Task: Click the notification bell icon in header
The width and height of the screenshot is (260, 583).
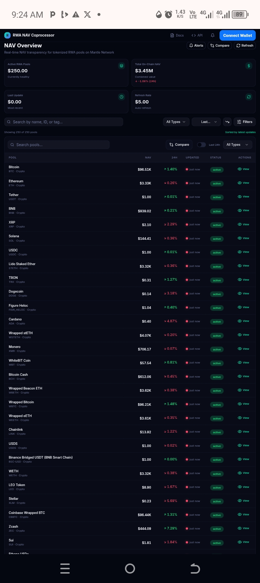Action: pyautogui.click(x=213, y=35)
